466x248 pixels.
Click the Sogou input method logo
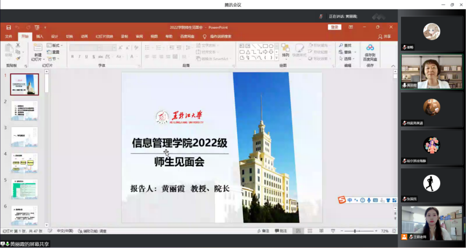click(x=342, y=200)
